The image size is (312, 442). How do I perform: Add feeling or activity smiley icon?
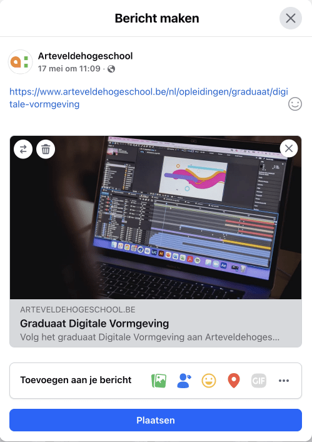(209, 381)
